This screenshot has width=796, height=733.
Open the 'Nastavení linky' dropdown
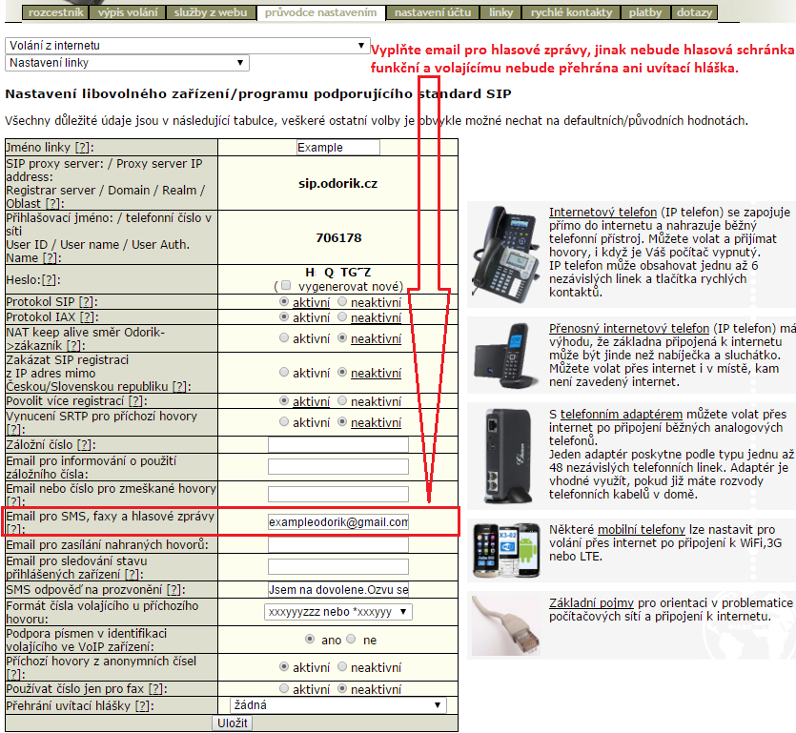pos(127,63)
